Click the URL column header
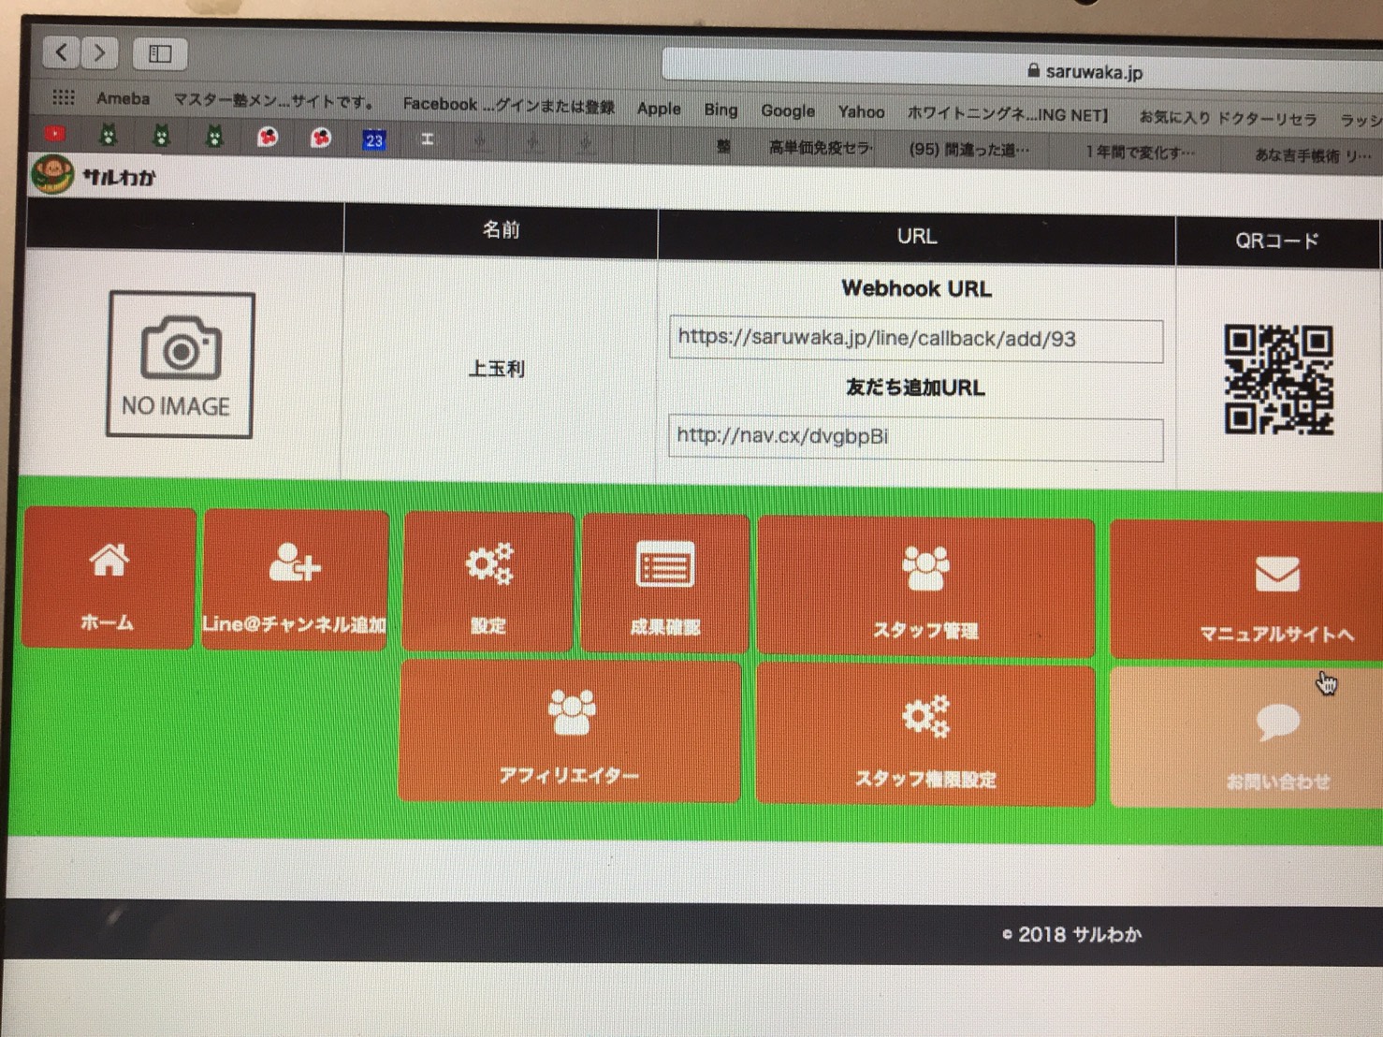Screen dimensions: 1383x1037 point(917,237)
